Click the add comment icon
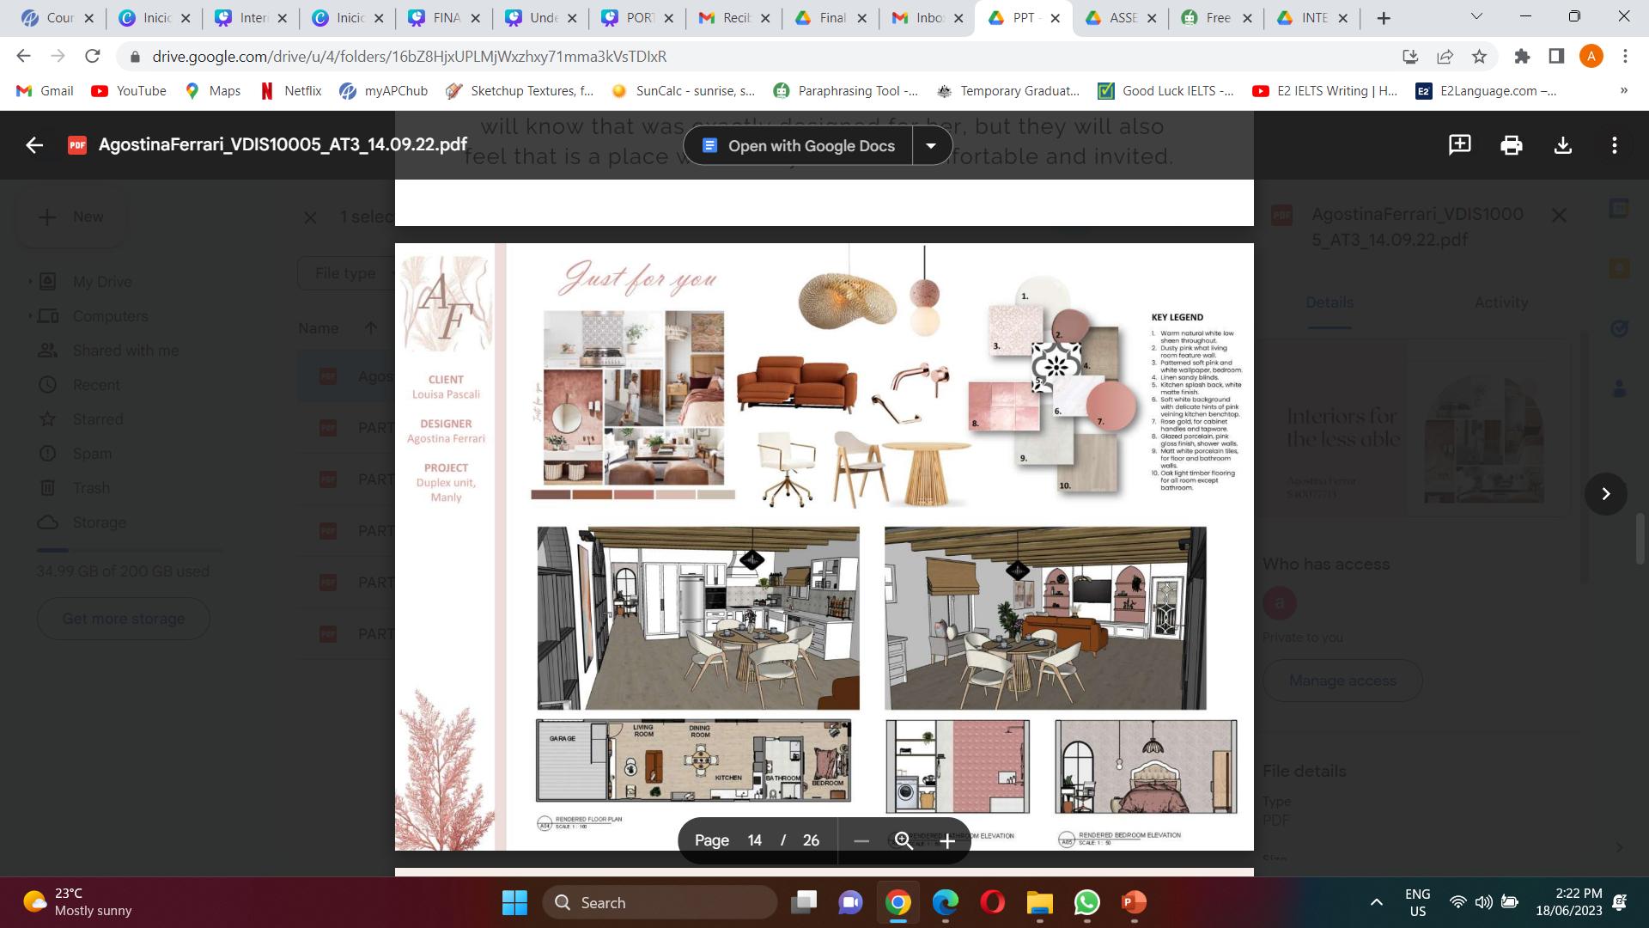The height and width of the screenshot is (928, 1649). pos(1459,145)
